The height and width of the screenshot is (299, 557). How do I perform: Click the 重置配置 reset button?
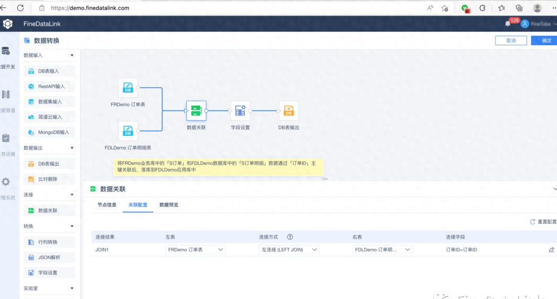point(543,222)
